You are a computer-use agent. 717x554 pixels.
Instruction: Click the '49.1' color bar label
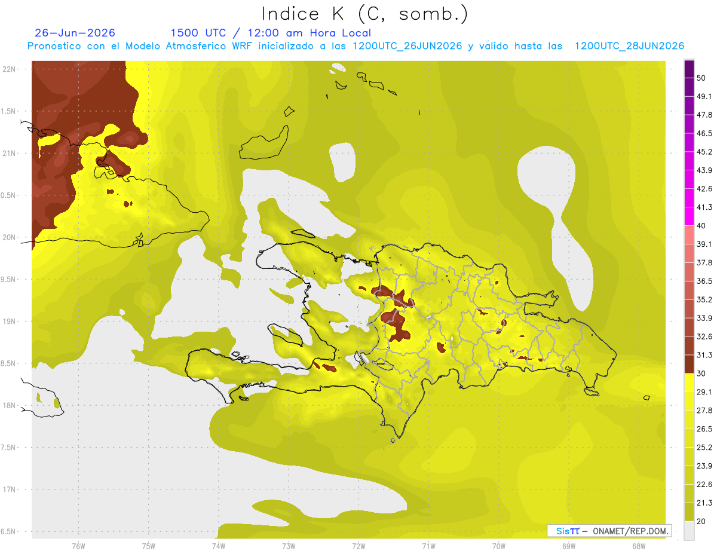pyautogui.click(x=704, y=96)
